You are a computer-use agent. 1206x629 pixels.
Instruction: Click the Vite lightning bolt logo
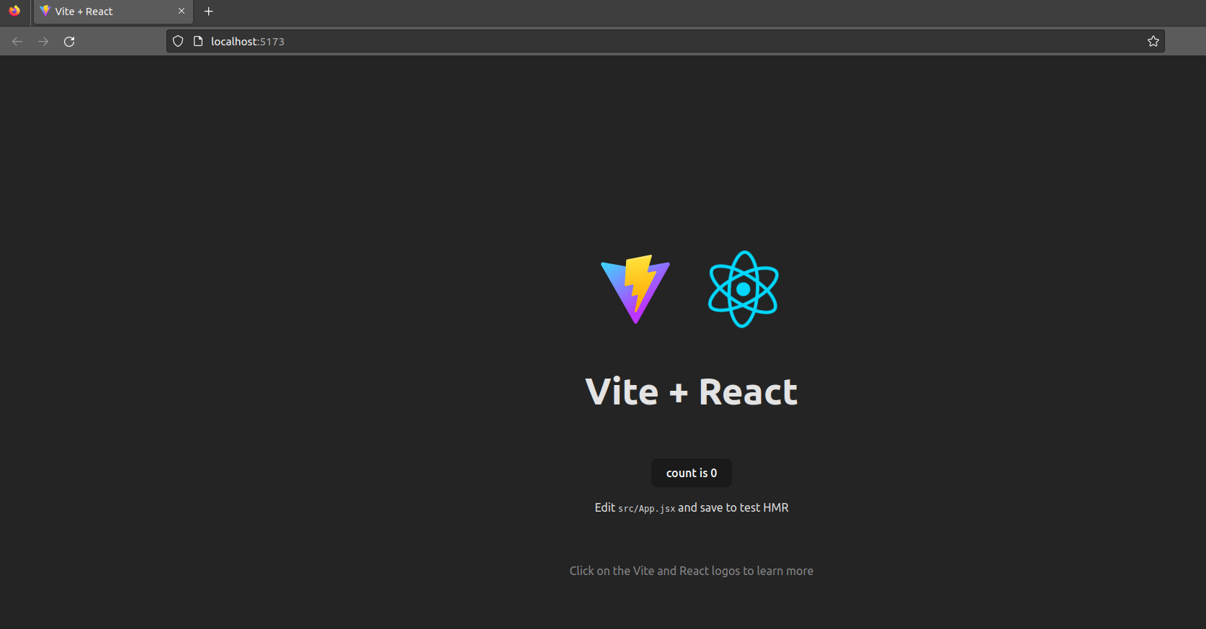tap(635, 289)
